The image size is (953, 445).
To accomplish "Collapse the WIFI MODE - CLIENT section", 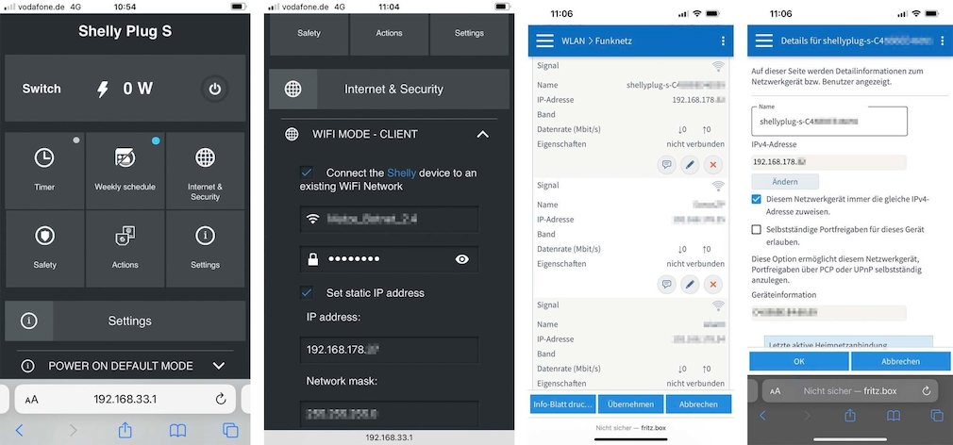I will pos(482,135).
